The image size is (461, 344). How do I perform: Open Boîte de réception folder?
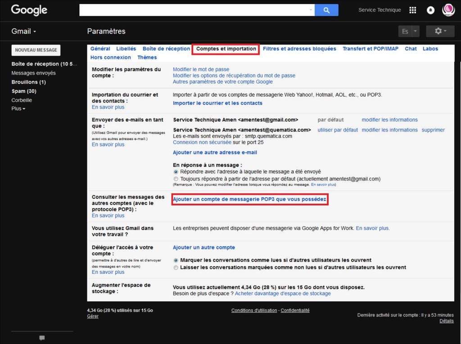(x=44, y=64)
